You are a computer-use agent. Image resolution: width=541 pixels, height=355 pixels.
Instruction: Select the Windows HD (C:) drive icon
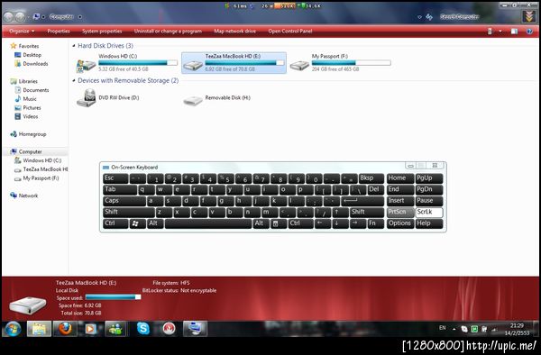pyautogui.click(x=86, y=65)
